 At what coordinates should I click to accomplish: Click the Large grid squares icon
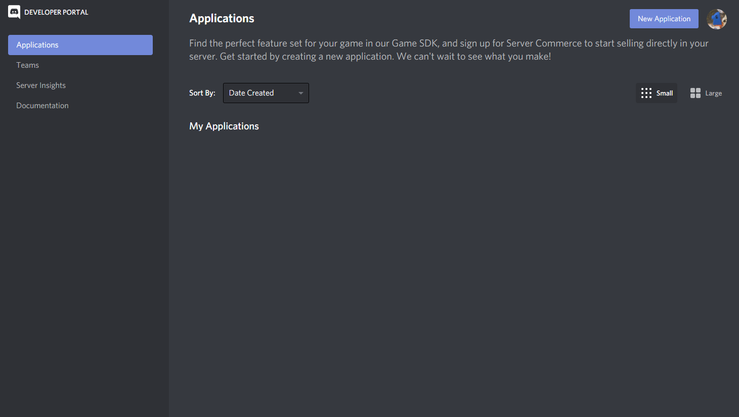click(695, 93)
